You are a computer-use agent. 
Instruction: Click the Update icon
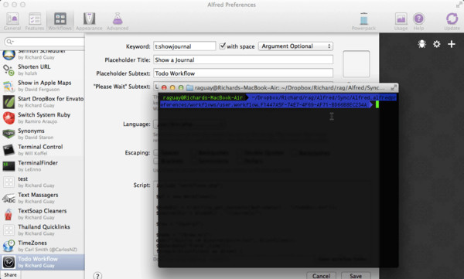(x=452, y=22)
